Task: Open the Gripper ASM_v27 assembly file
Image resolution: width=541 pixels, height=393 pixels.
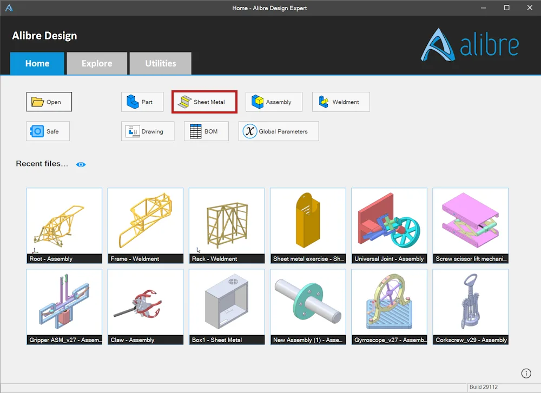Action: 64,307
